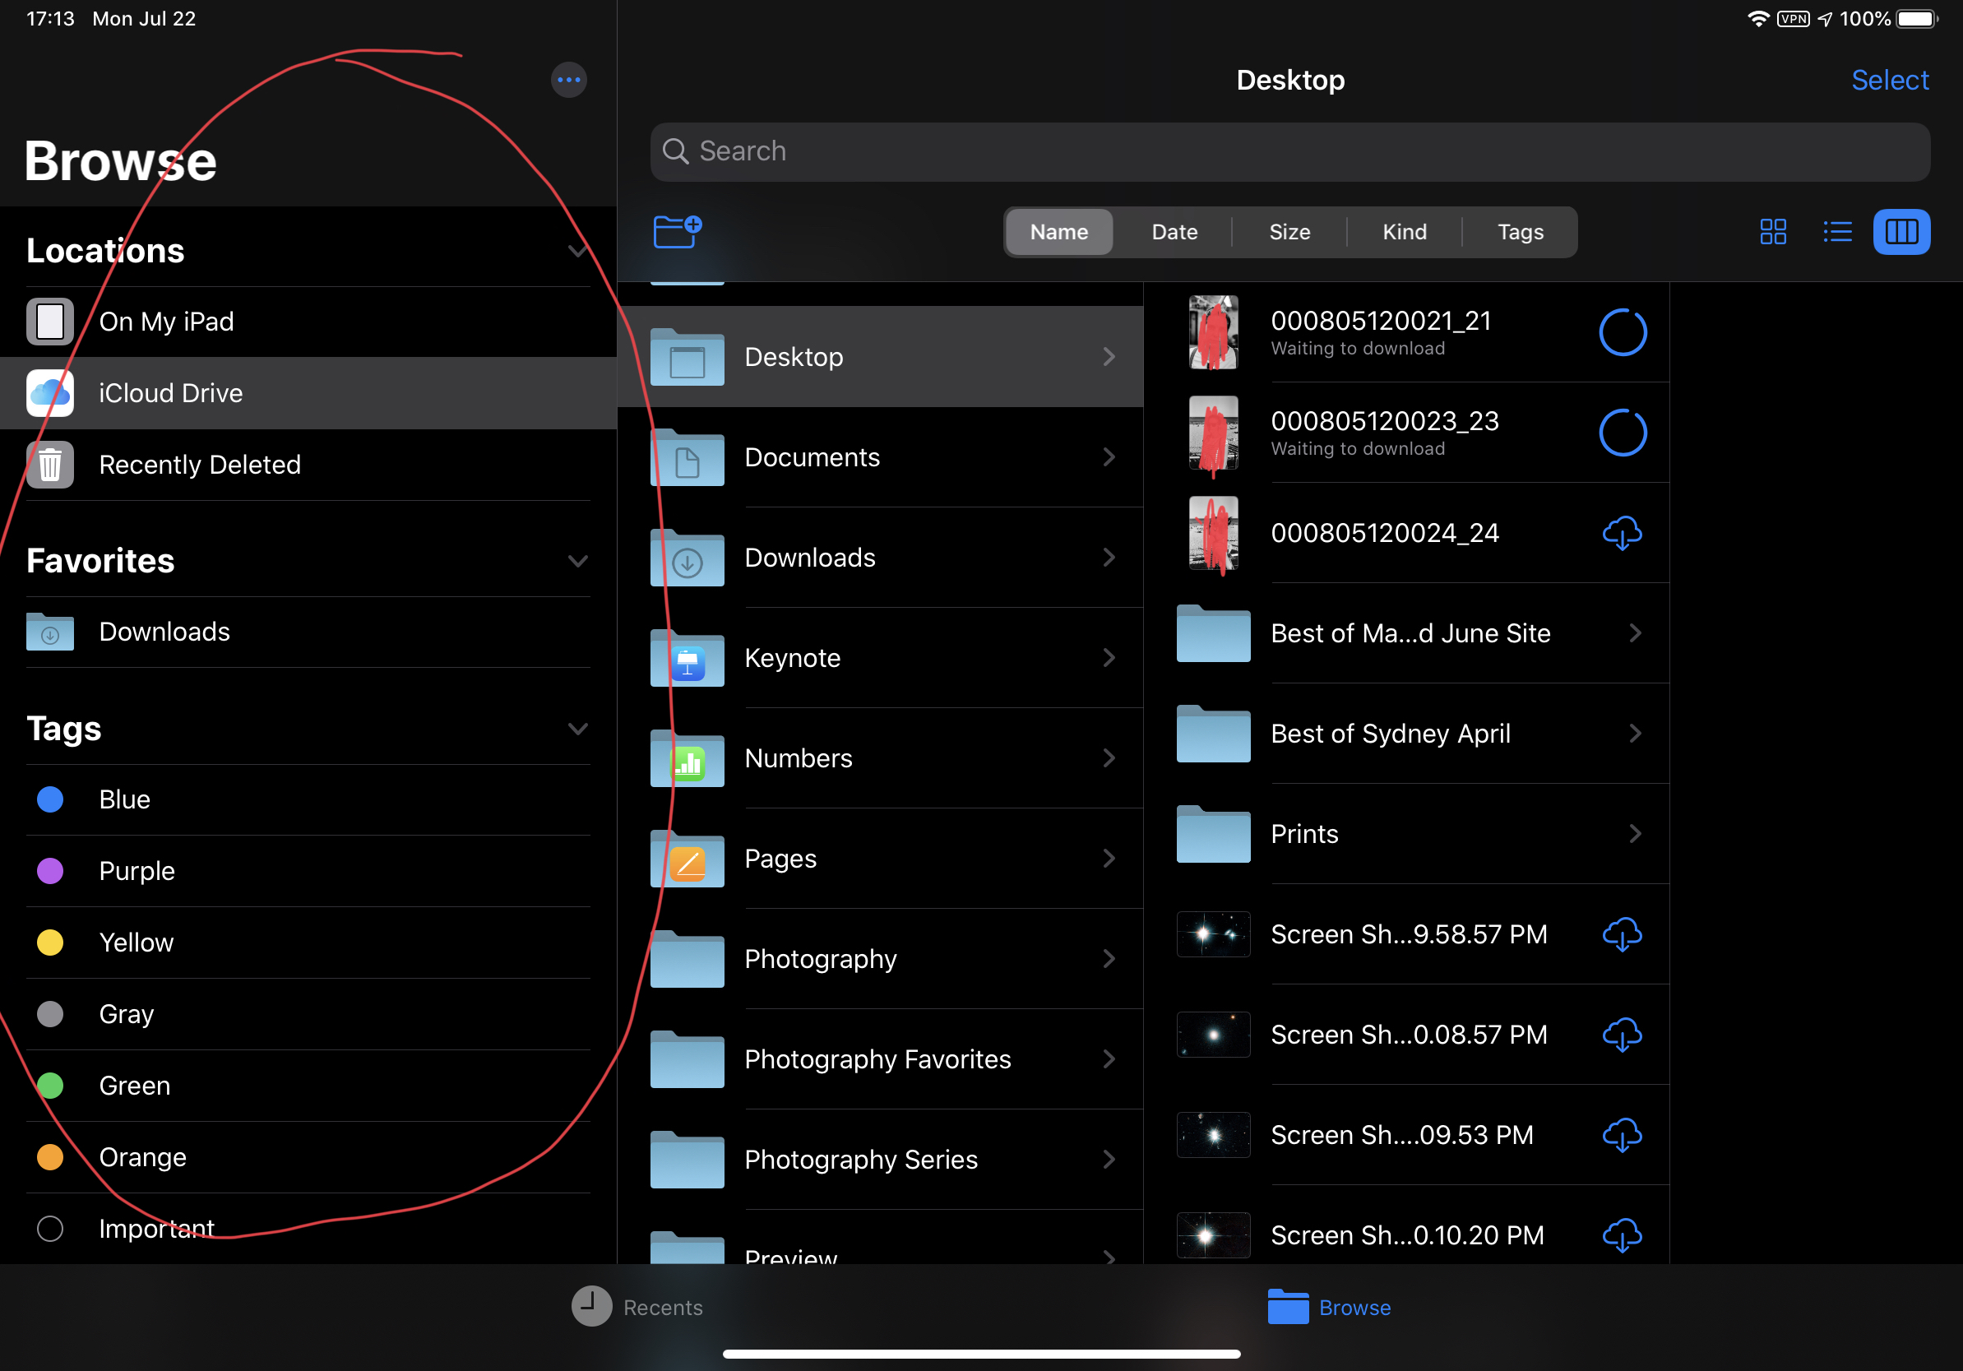Expand the Photography folder chevron
1963x1371 pixels.
pos(1109,959)
